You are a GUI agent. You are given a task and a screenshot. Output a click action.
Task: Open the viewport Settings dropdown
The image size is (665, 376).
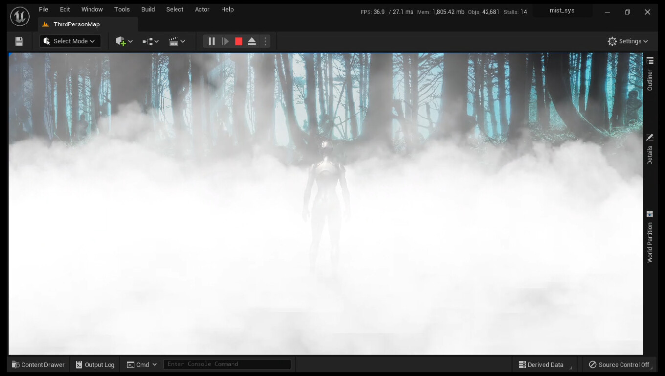pyautogui.click(x=628, y=41)
